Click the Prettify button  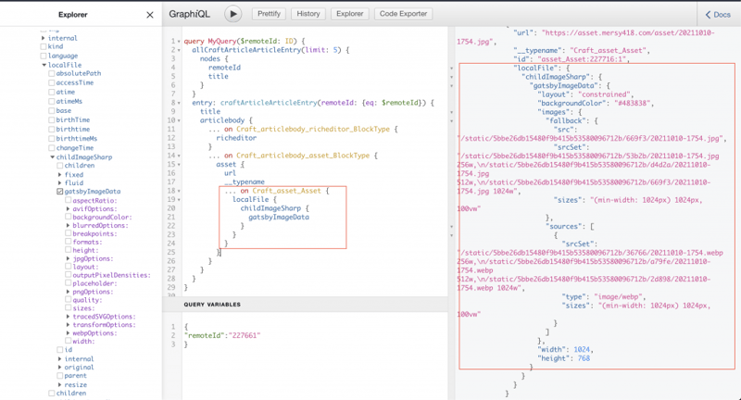pyautogui.click(x=269, y=14)
